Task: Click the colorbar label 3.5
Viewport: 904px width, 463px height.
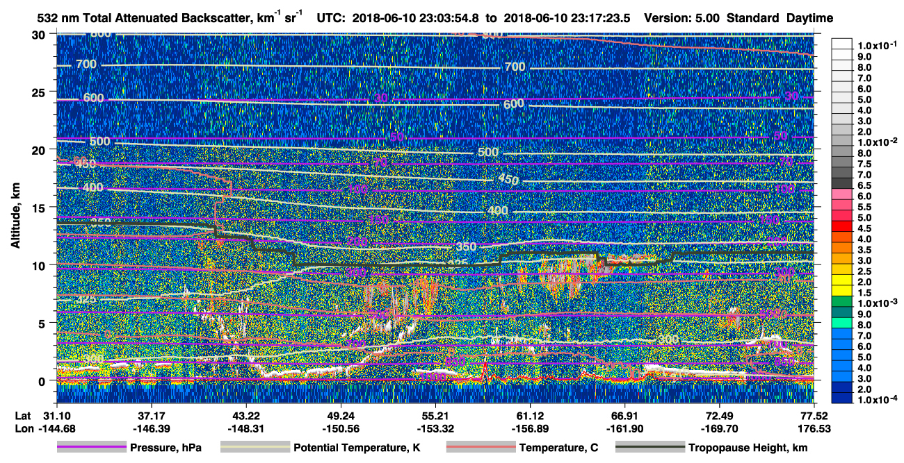Action: (x=863, y=249)
